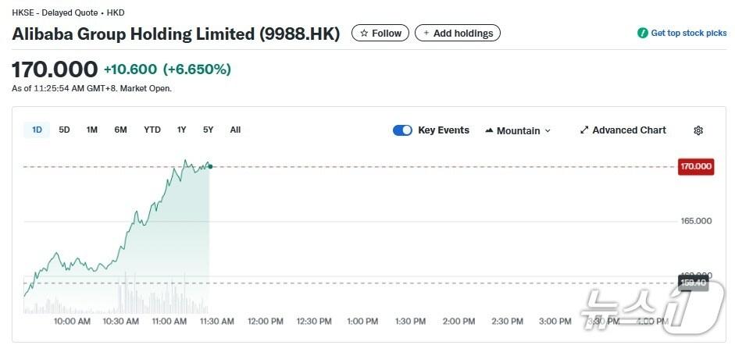Show the 5Y price history
This screenshot has height=345, width=735.
tap(208, 130)
